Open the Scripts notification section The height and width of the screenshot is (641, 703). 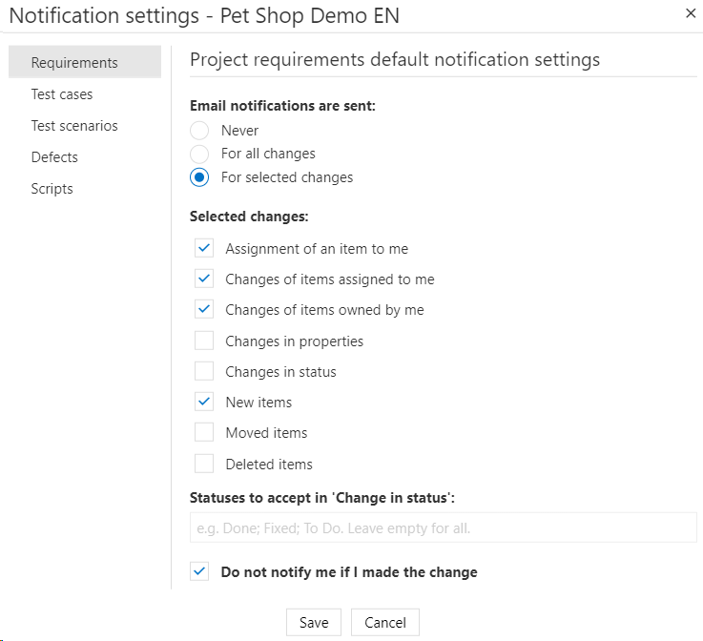(x=52, y=189)
